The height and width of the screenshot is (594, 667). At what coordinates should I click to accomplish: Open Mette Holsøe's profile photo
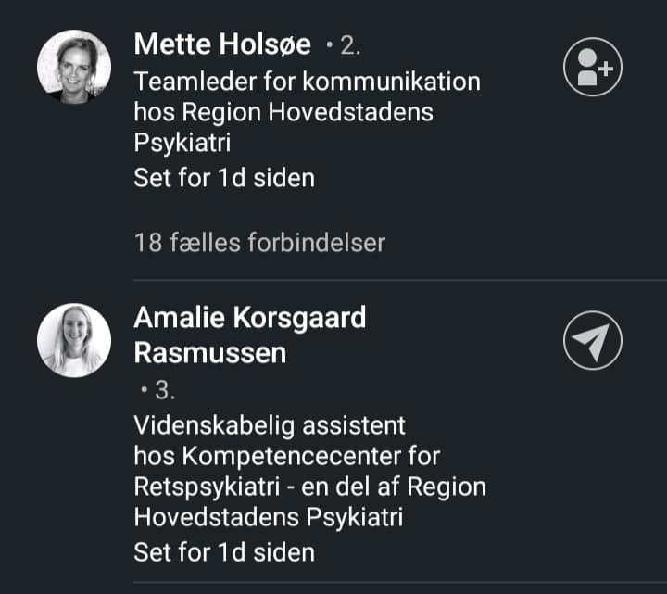(74, 67)
